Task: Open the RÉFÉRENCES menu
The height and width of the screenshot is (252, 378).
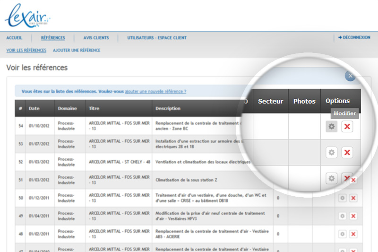Action: coord(53,38)
